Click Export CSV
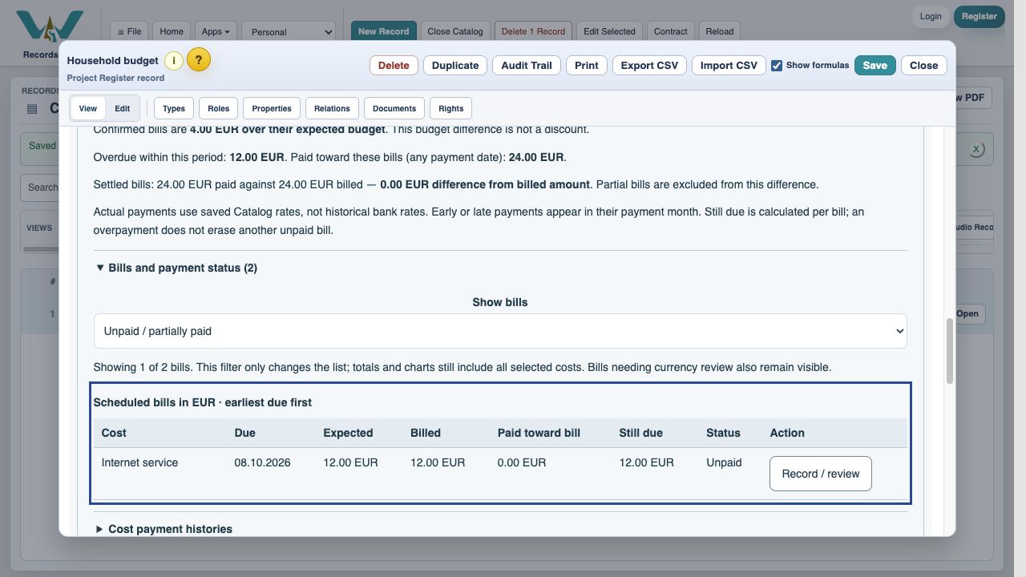1026x577 pixels. [649, 66]
